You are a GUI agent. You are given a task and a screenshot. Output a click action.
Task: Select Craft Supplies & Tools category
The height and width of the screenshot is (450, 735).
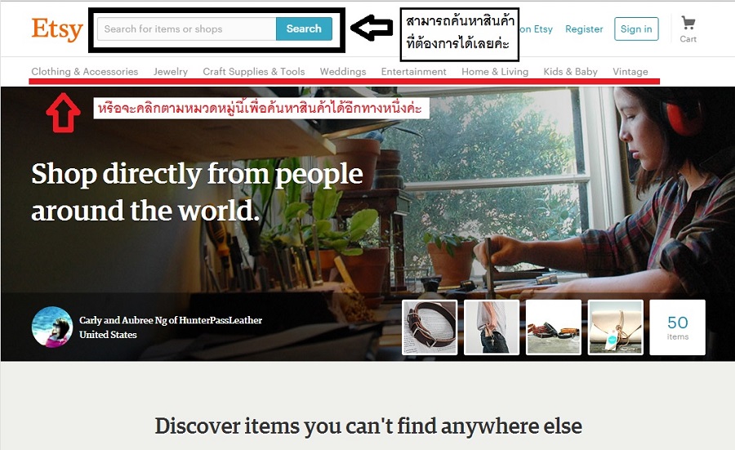pyautogui.click(x=254, y=71)
